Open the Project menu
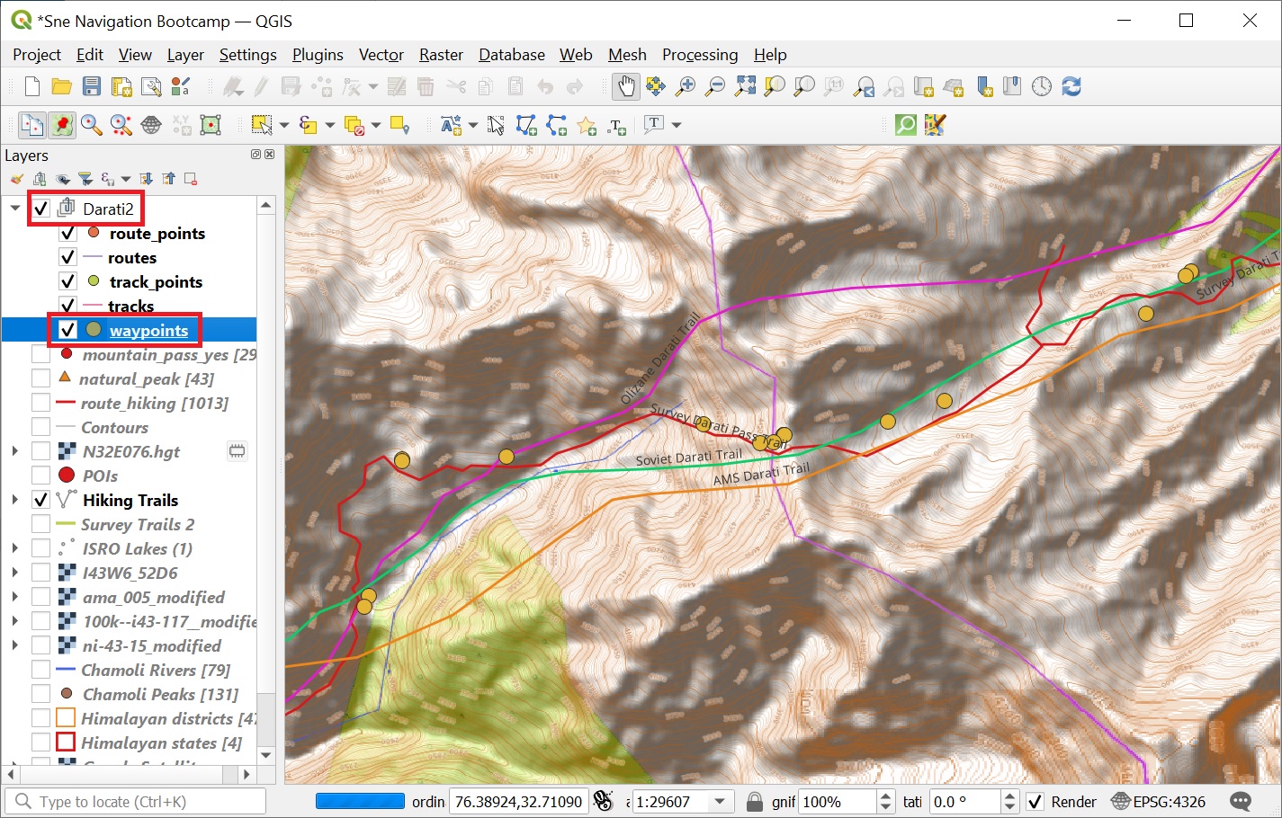The image size is (1282, 818). point(37,55)
